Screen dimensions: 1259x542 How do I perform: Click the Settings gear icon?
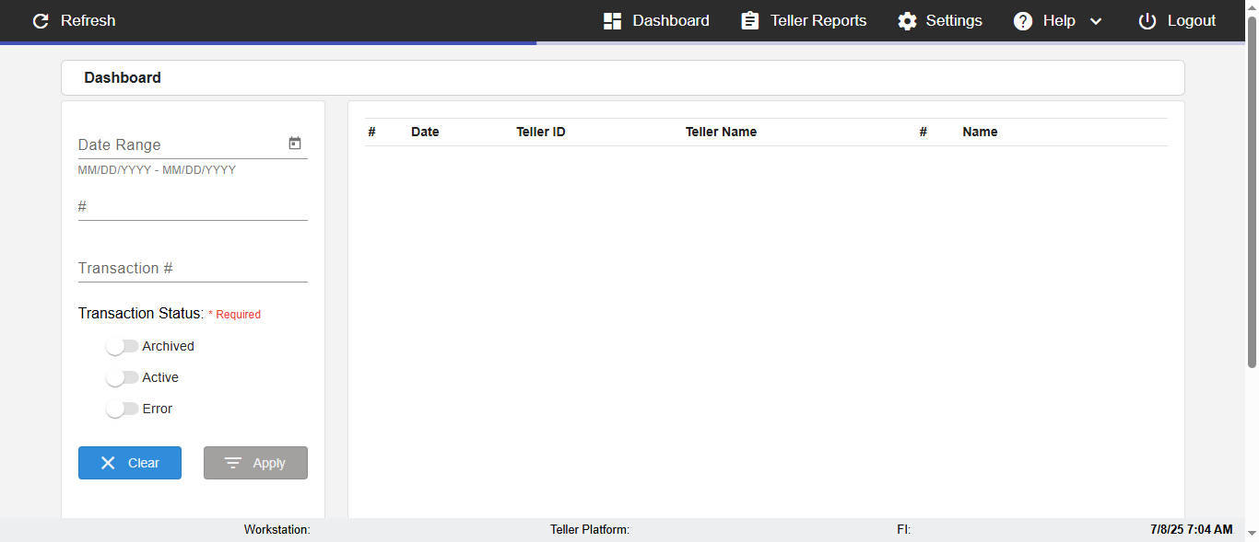point(907,21)
